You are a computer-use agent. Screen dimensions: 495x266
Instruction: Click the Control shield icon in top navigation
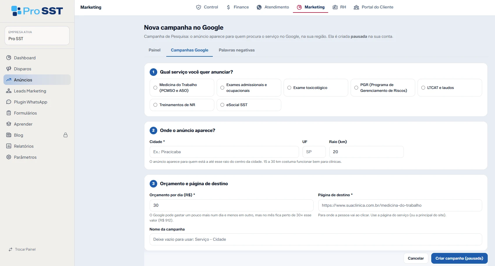click(199, 7)
